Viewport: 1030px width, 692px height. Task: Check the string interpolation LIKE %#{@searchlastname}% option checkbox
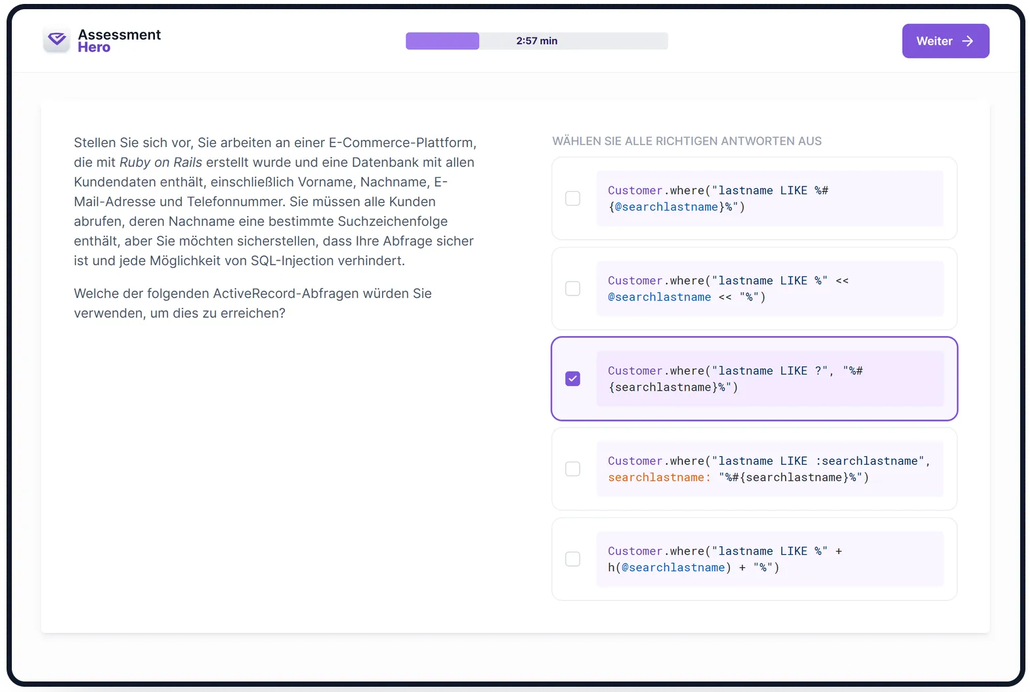click(572, 198)
